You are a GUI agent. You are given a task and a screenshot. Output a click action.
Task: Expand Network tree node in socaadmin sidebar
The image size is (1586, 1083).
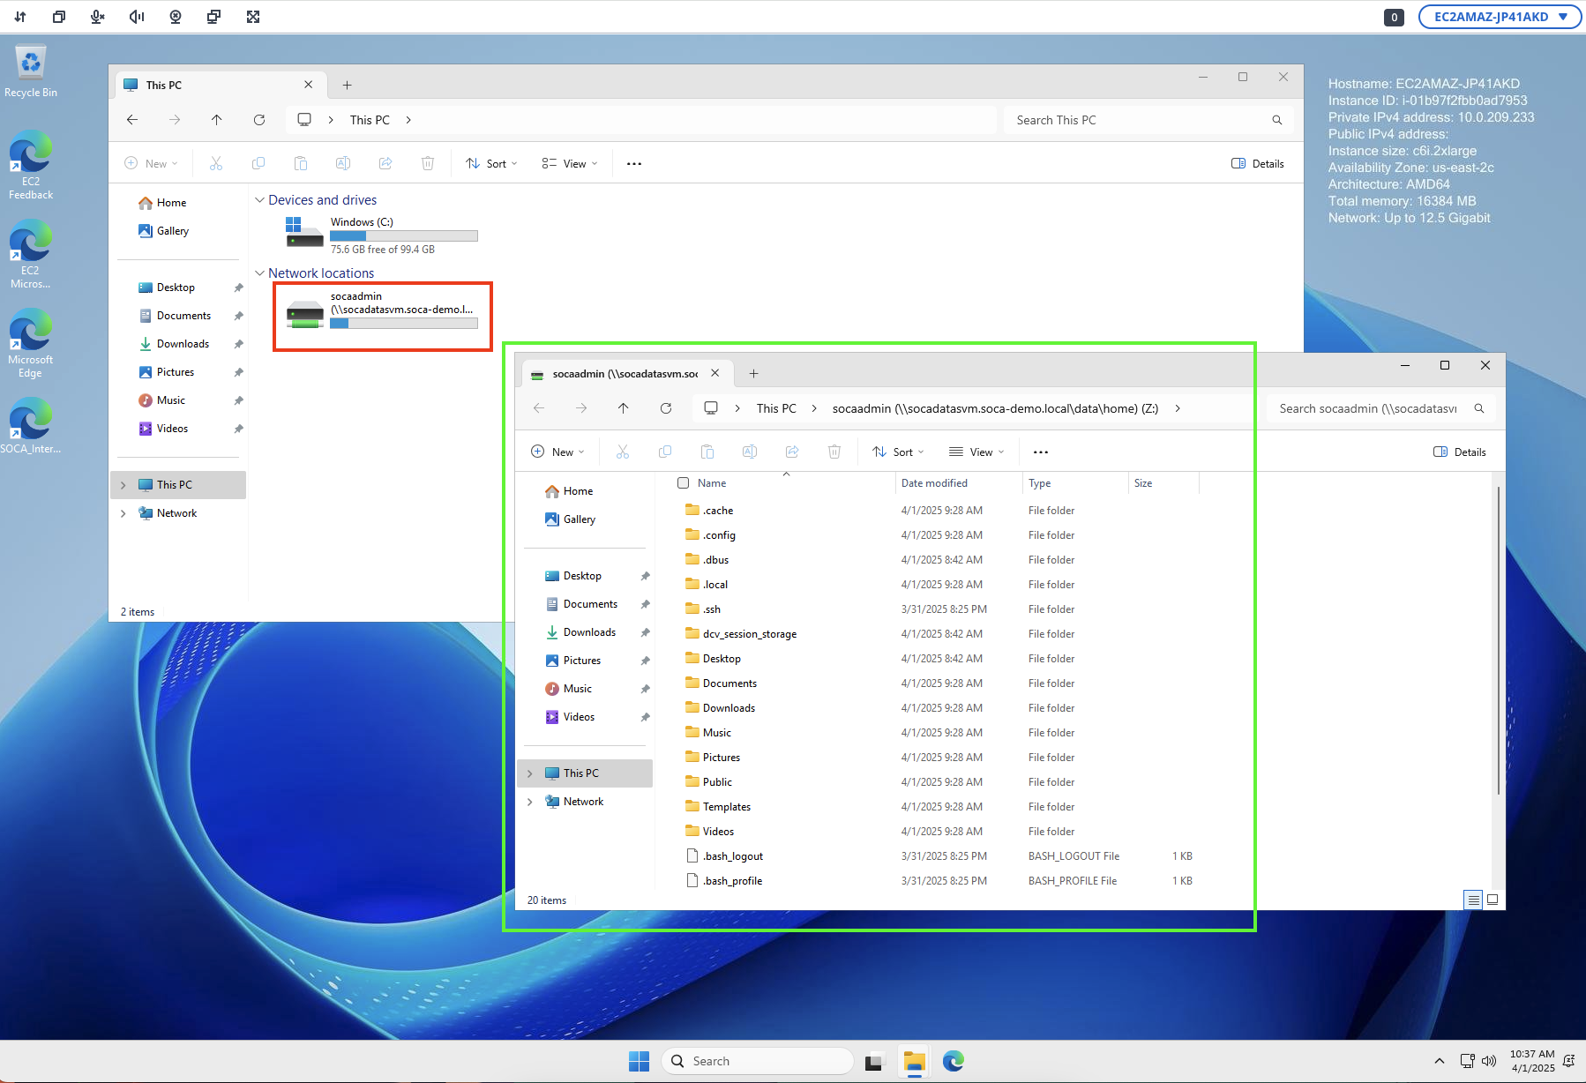point(530,802)
